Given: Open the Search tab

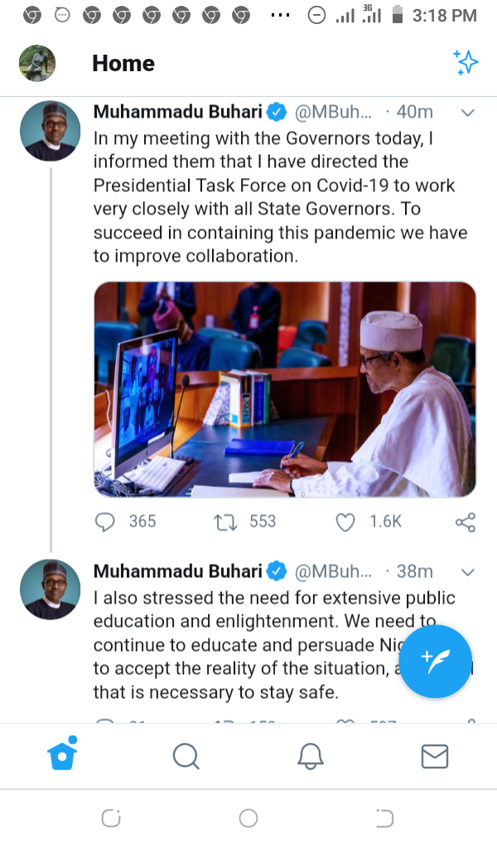Looking at the screenshot, I should click(186, 755).
